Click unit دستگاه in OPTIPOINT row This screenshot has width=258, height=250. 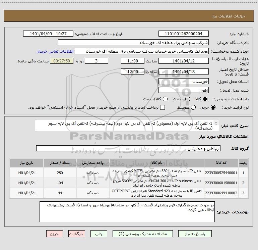coord(93,193)
